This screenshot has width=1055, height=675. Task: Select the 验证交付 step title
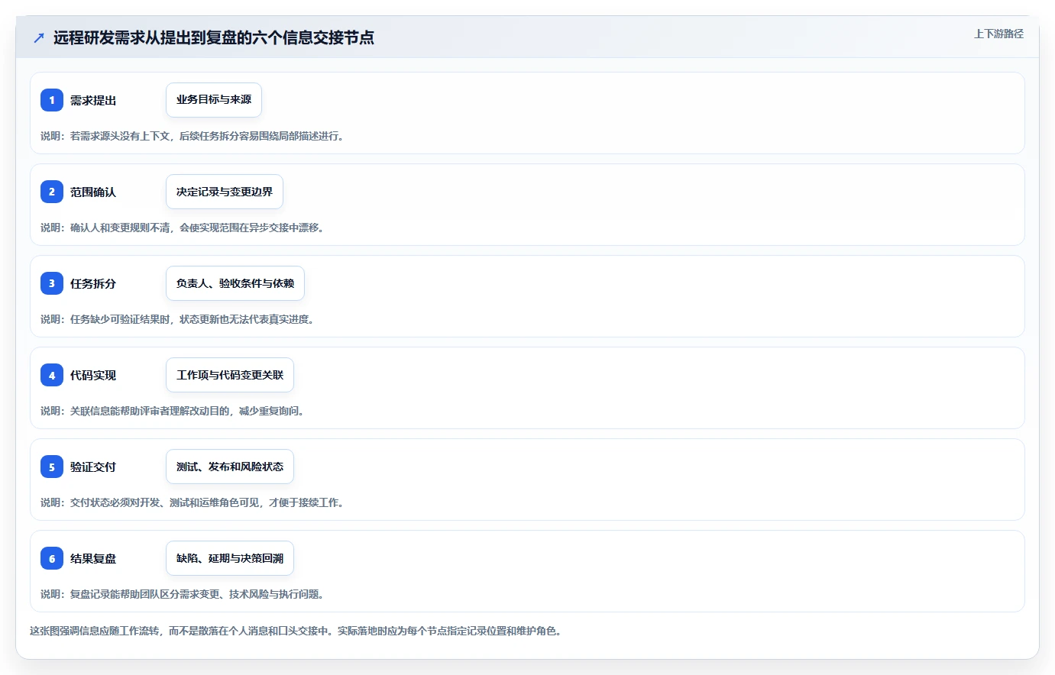93,467
